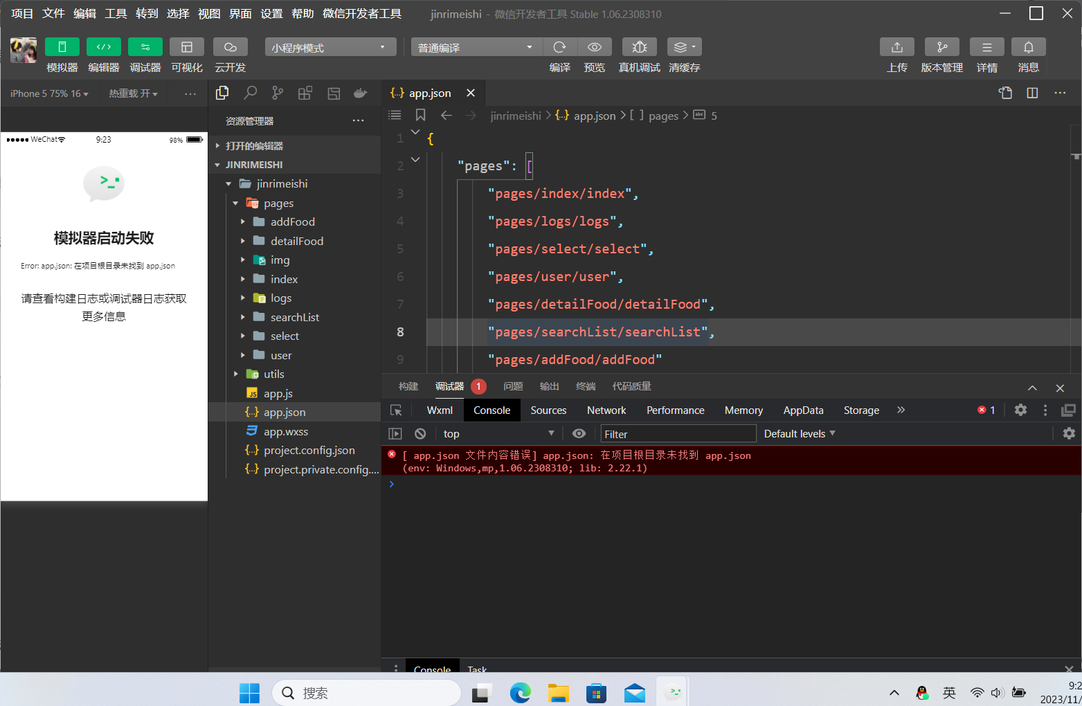
Task: Open devtools settings gear icon
Action: (1020, 410)
